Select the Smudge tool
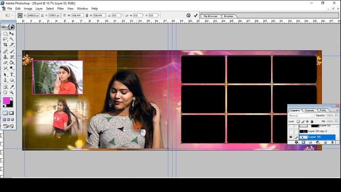The height and width of the screenshot is (192, 341). [5, 68]
